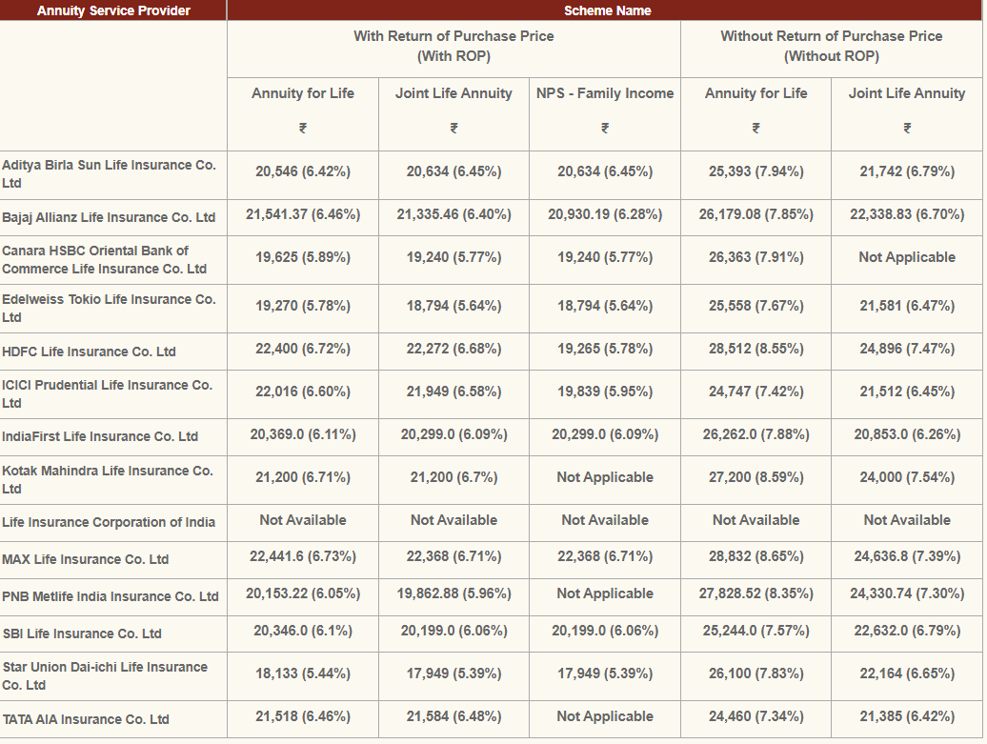Viewport: 987px width, 744px height.
Task: Select the value 20,853.0 (6.26%)
Action: click(907, 433)
